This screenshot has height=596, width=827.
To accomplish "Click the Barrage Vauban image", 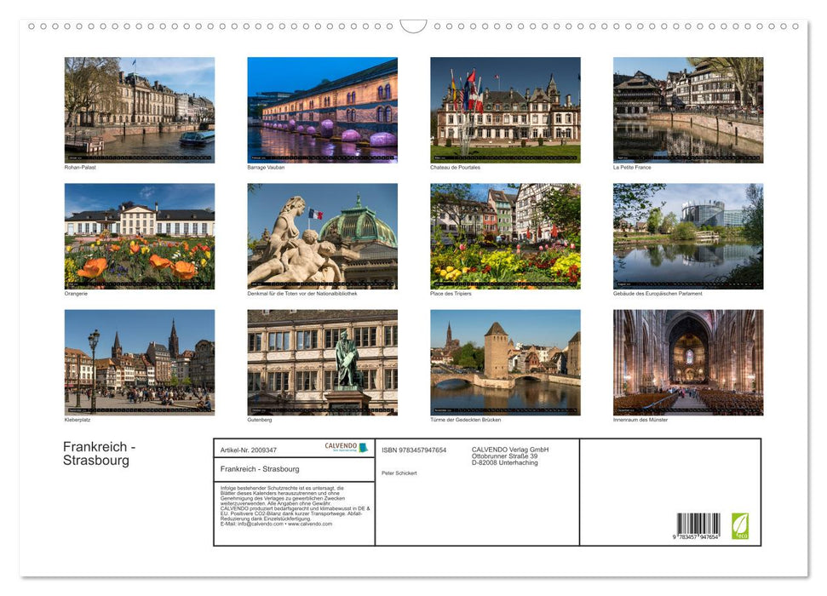I will [x=322, y=110].
